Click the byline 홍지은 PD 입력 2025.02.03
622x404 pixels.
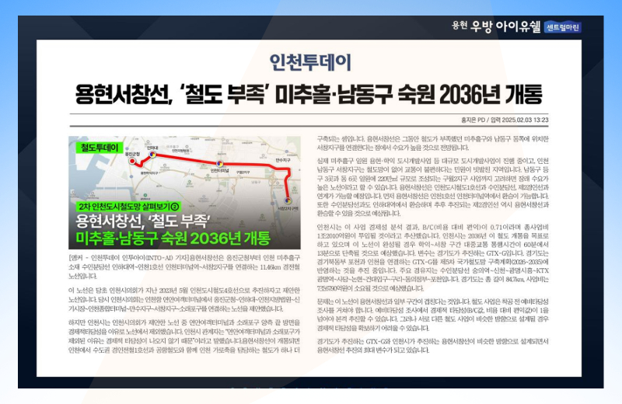(505, 120)
